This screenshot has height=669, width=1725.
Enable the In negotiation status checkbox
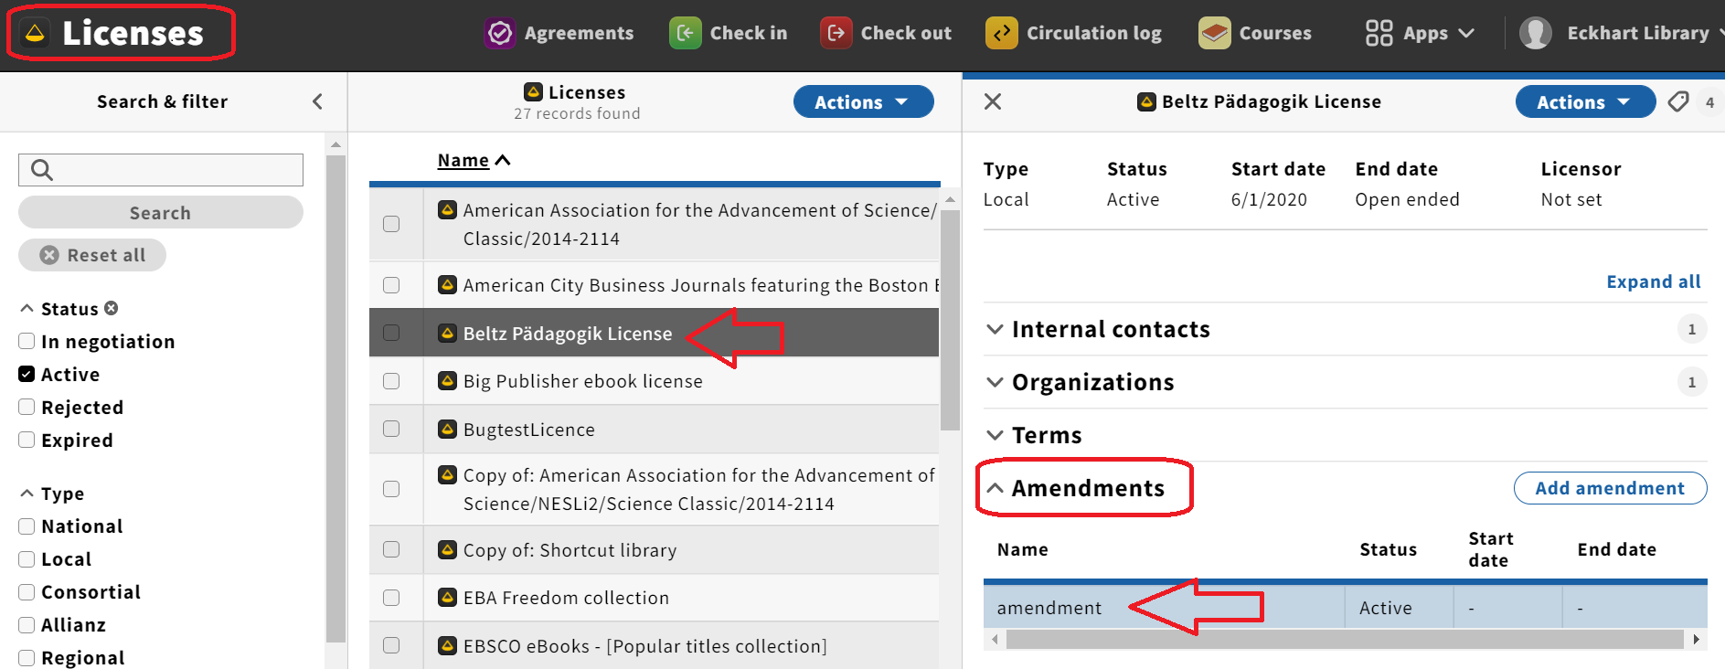(27, 341)
